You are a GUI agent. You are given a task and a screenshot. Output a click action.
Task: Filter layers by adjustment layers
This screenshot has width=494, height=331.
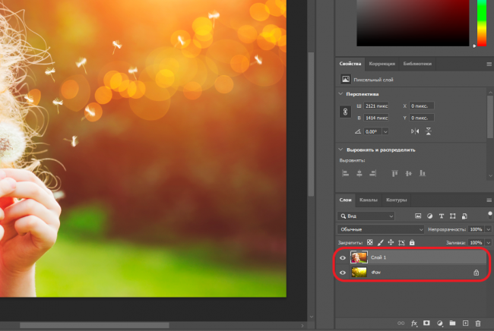tap(429, 216)
